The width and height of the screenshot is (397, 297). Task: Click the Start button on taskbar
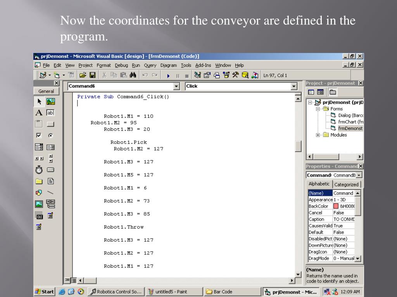pyautogui.click(x=45, y=292)
